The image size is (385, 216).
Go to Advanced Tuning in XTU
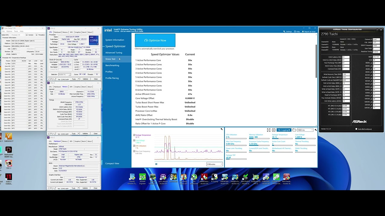[x=114, y=52]
